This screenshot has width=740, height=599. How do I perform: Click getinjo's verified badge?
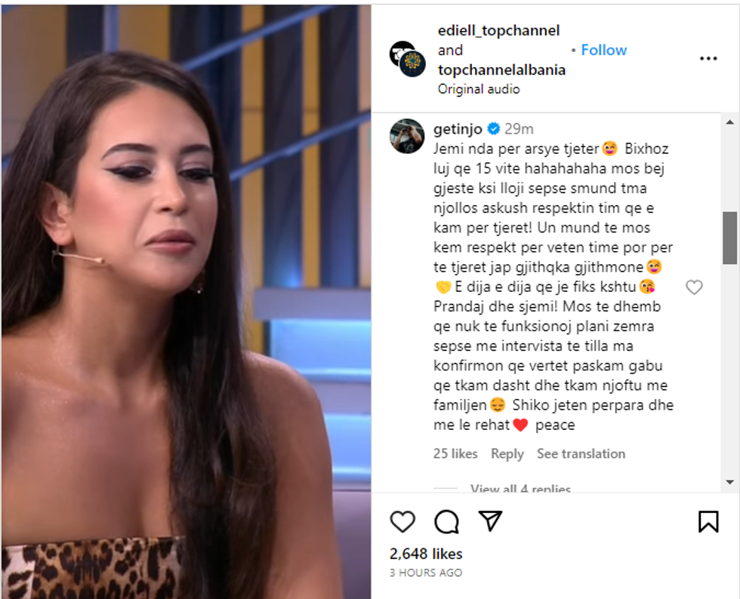(x=494, y=128)
